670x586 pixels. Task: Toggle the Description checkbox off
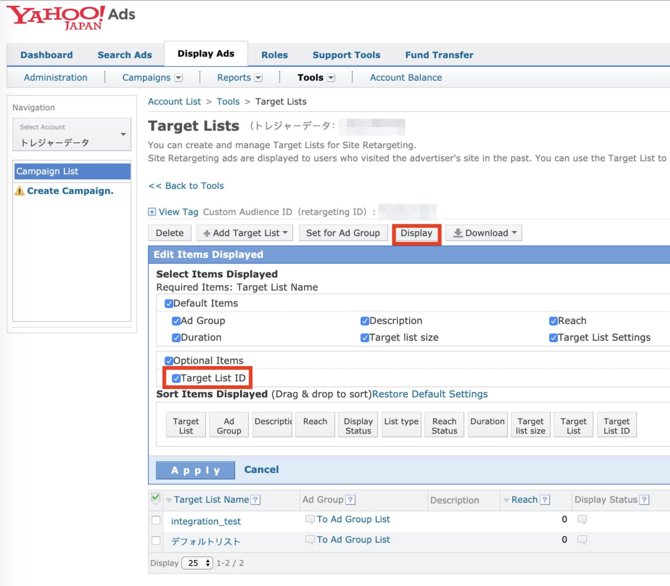pos(364,321)
